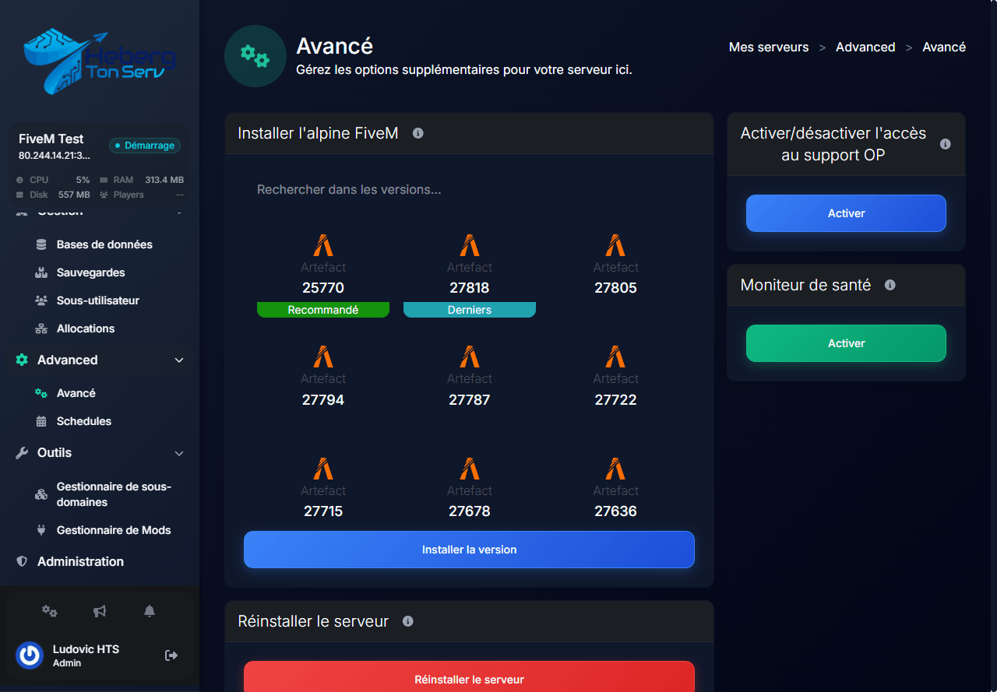Viewport: 997px width, 692px height.
Task: Click the Gestionnaire de Mods plug icon
Action: [x=41, y=530]
